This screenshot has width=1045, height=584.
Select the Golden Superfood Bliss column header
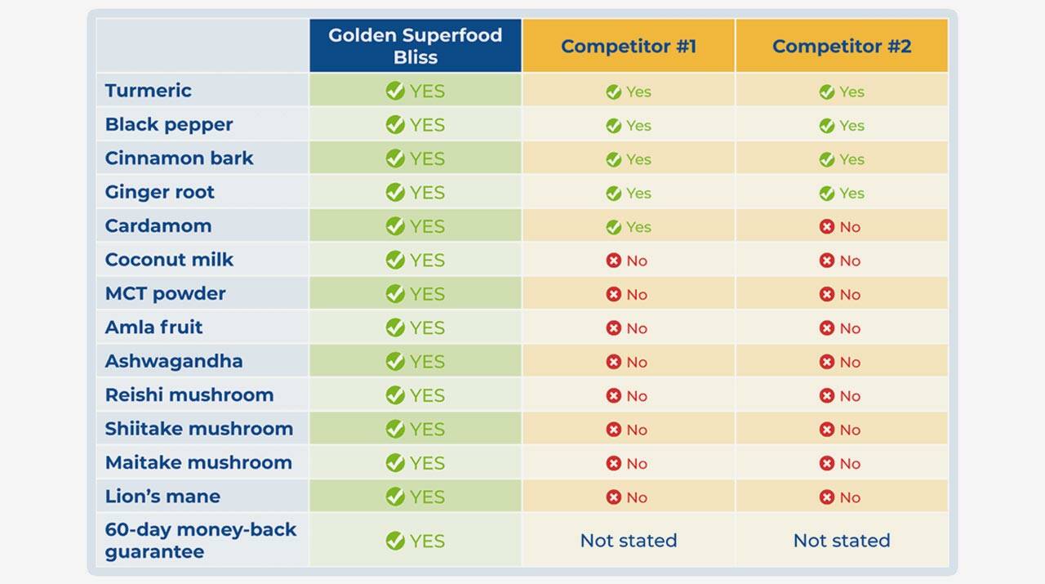[x=415, y=46]
